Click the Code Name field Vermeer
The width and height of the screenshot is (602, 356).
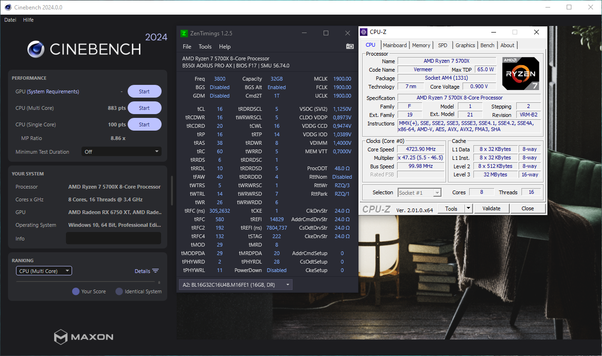click(x=423, y=70)
